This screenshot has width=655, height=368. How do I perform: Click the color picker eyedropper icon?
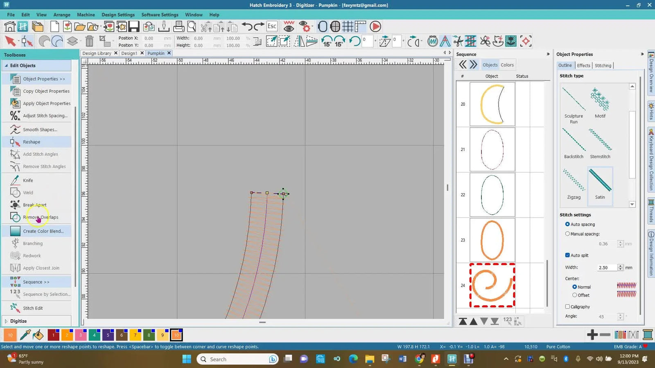[25, 335]
